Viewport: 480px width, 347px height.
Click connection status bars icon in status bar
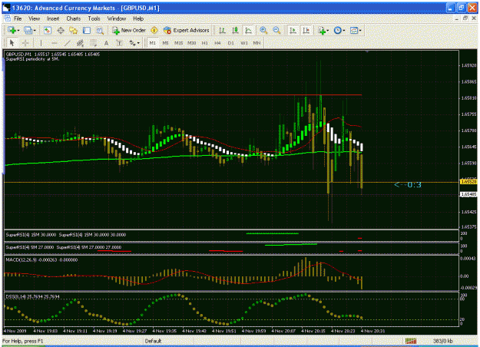tap(411, 341)
